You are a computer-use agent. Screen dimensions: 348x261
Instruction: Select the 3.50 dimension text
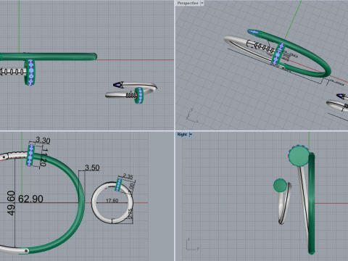coord(92,167)
